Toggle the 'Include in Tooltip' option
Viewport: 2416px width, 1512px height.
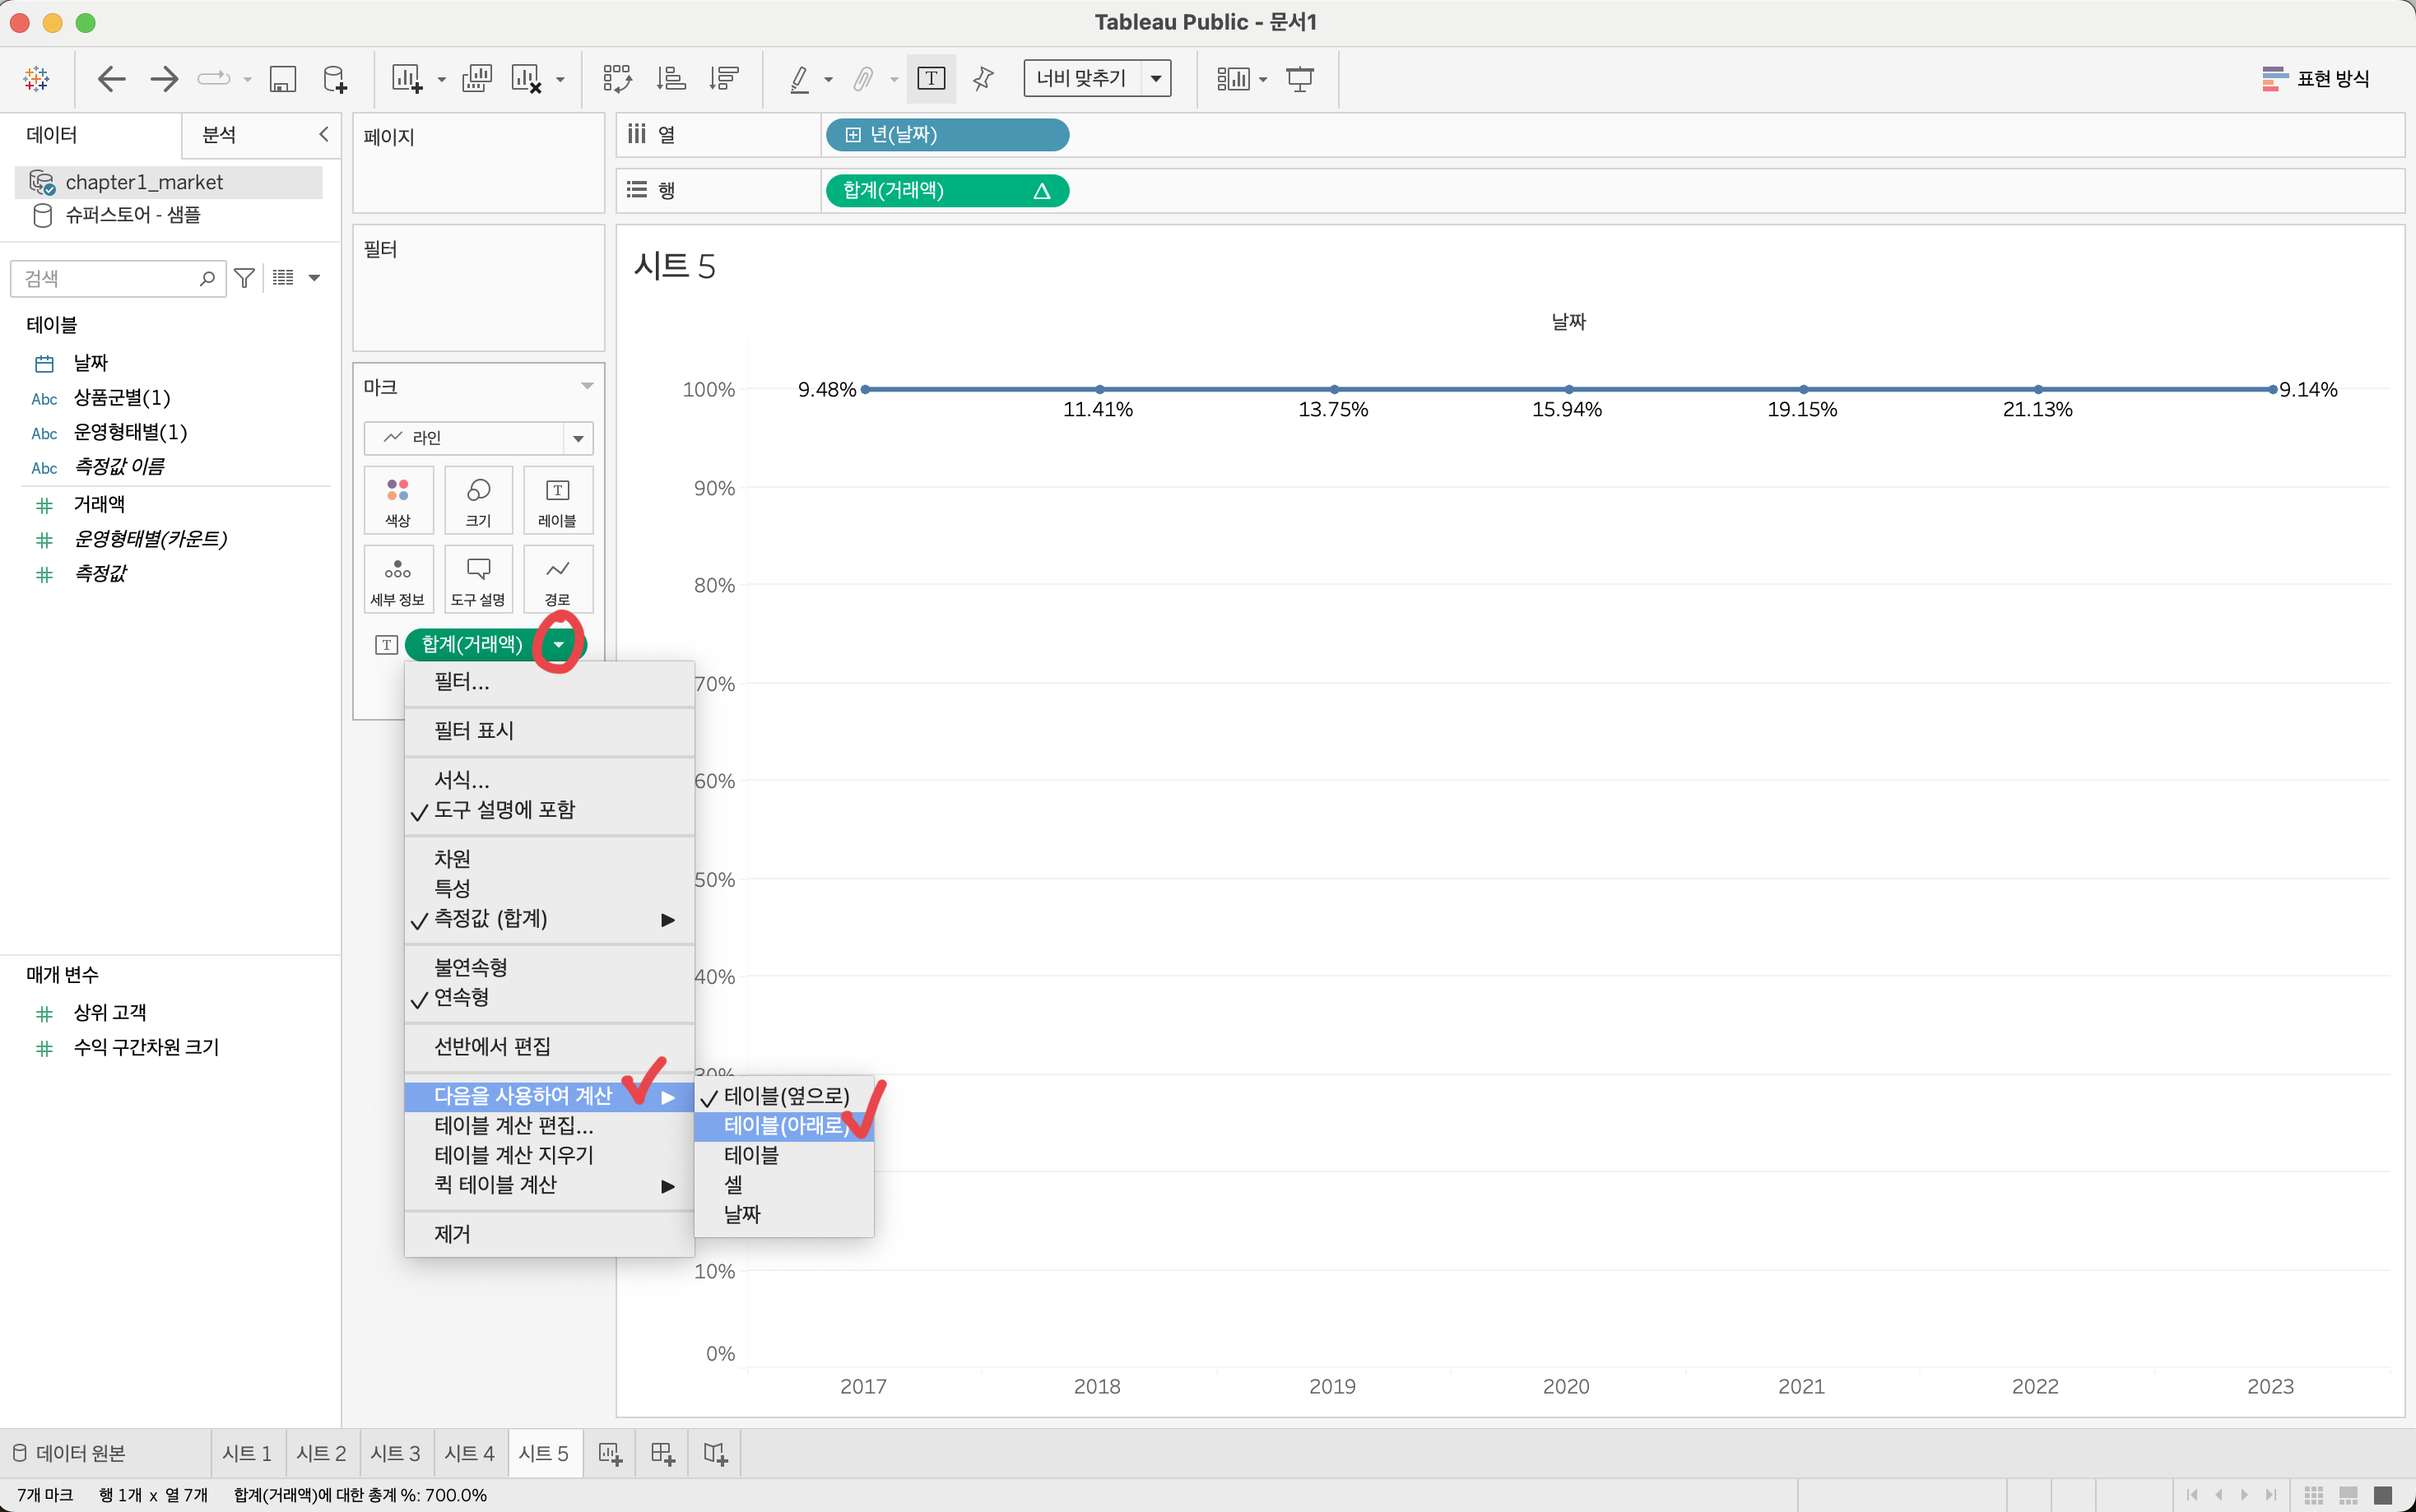tap(504, 810)
